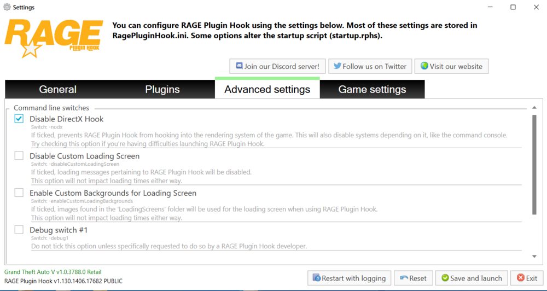Click the Save and launch button
Image resolution: width=547 pixels, height=291 pixels.
click(472, 278)
